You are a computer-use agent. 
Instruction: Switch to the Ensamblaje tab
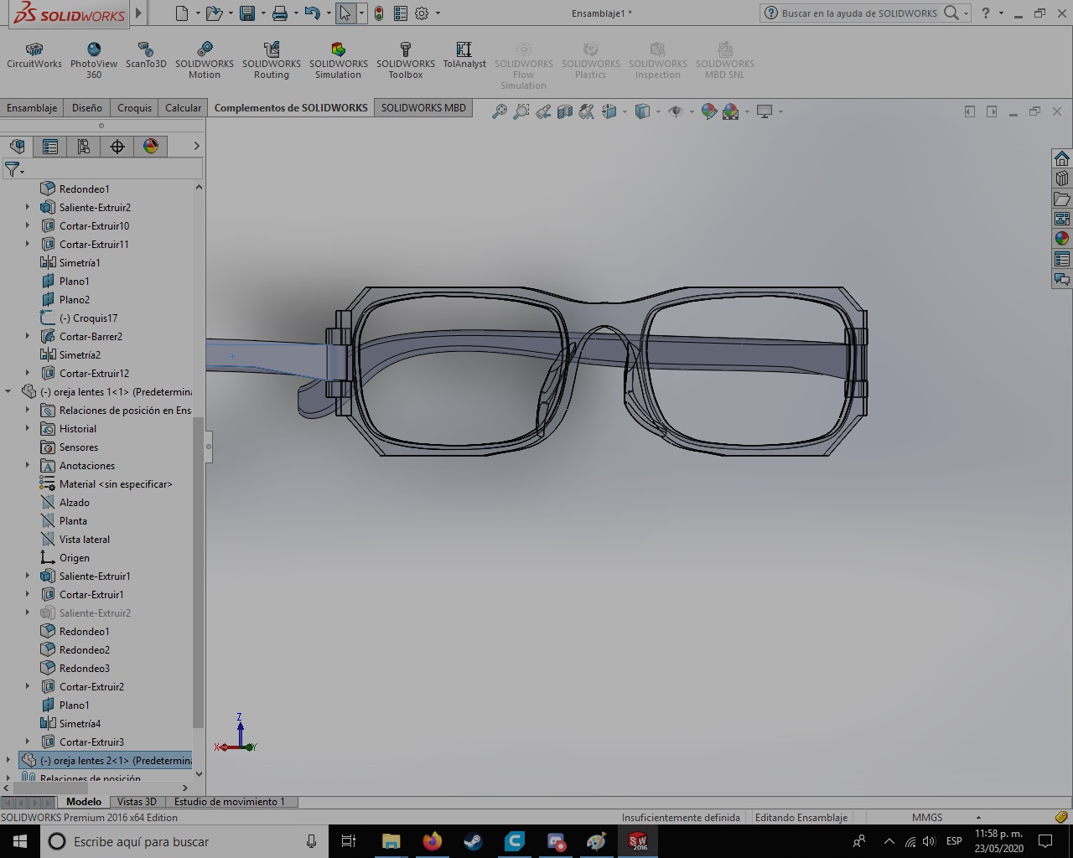click(x=32, y=108)
